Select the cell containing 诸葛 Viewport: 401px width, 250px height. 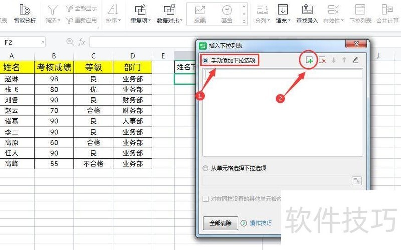point(17,121)
